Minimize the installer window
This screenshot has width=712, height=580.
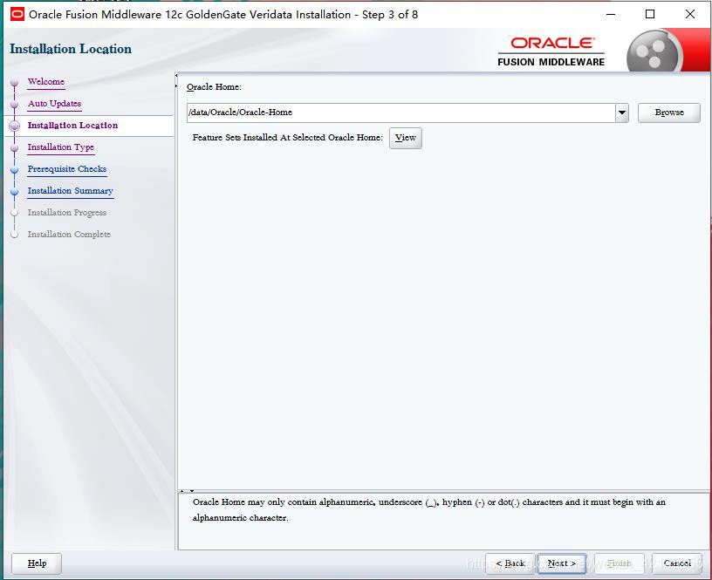pyautogui.click(x=611, y=15)
